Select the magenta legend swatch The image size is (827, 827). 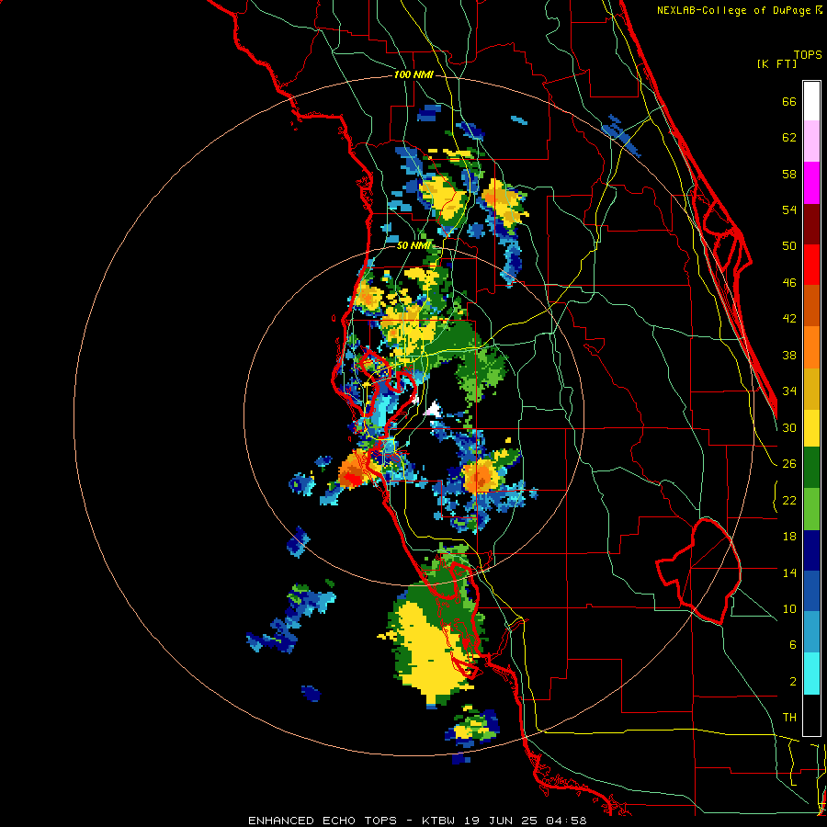pos(811,183)
